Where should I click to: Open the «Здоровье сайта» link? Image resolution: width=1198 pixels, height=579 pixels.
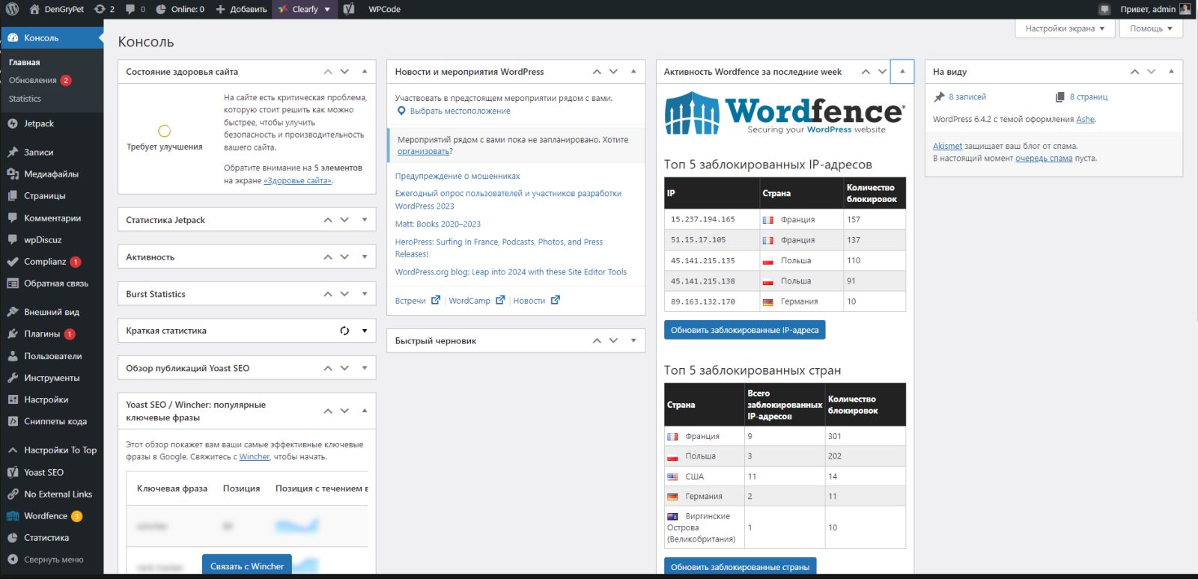click(x=297, y=180)
